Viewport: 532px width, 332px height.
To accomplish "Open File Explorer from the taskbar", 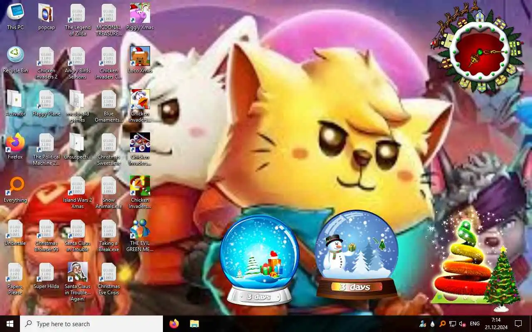I will coord(195,324).
